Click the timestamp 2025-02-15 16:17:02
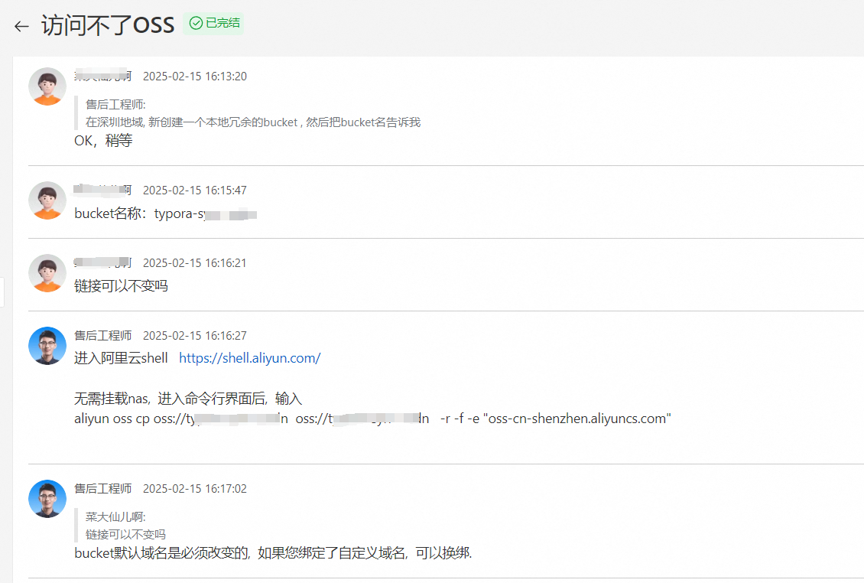The width and height of the screenshot is (864, 583). (194, 489)
